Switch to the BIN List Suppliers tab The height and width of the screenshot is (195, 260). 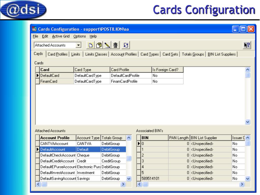(222, 54)
